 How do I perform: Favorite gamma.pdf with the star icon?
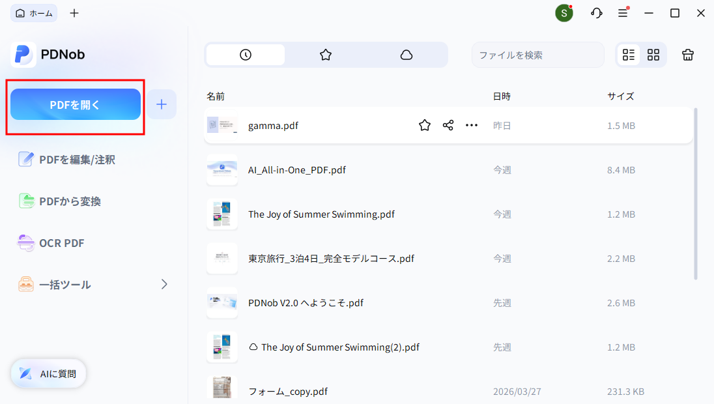424,125
